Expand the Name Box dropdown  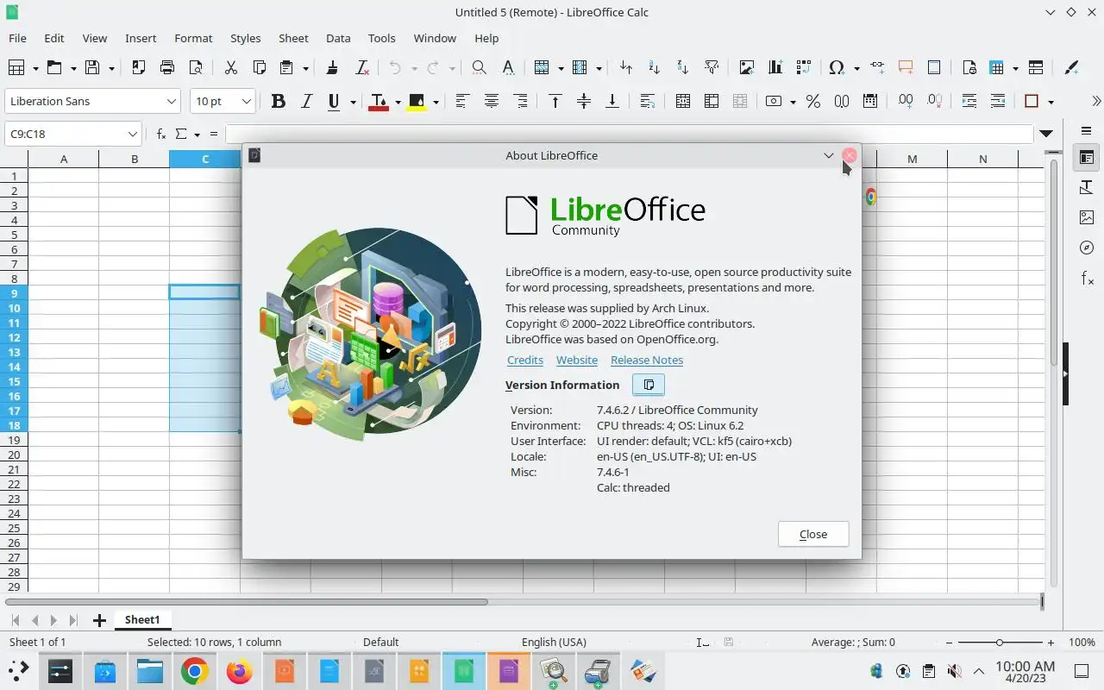(x=133, y=134)
